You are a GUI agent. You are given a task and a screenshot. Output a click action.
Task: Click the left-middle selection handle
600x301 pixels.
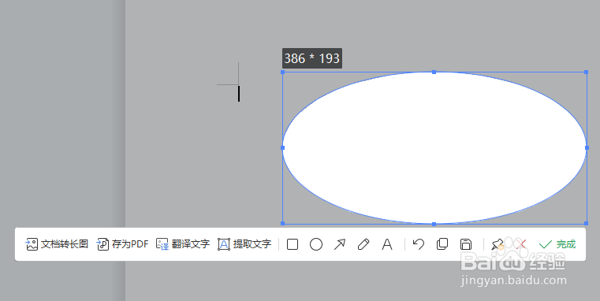[283, 147]
